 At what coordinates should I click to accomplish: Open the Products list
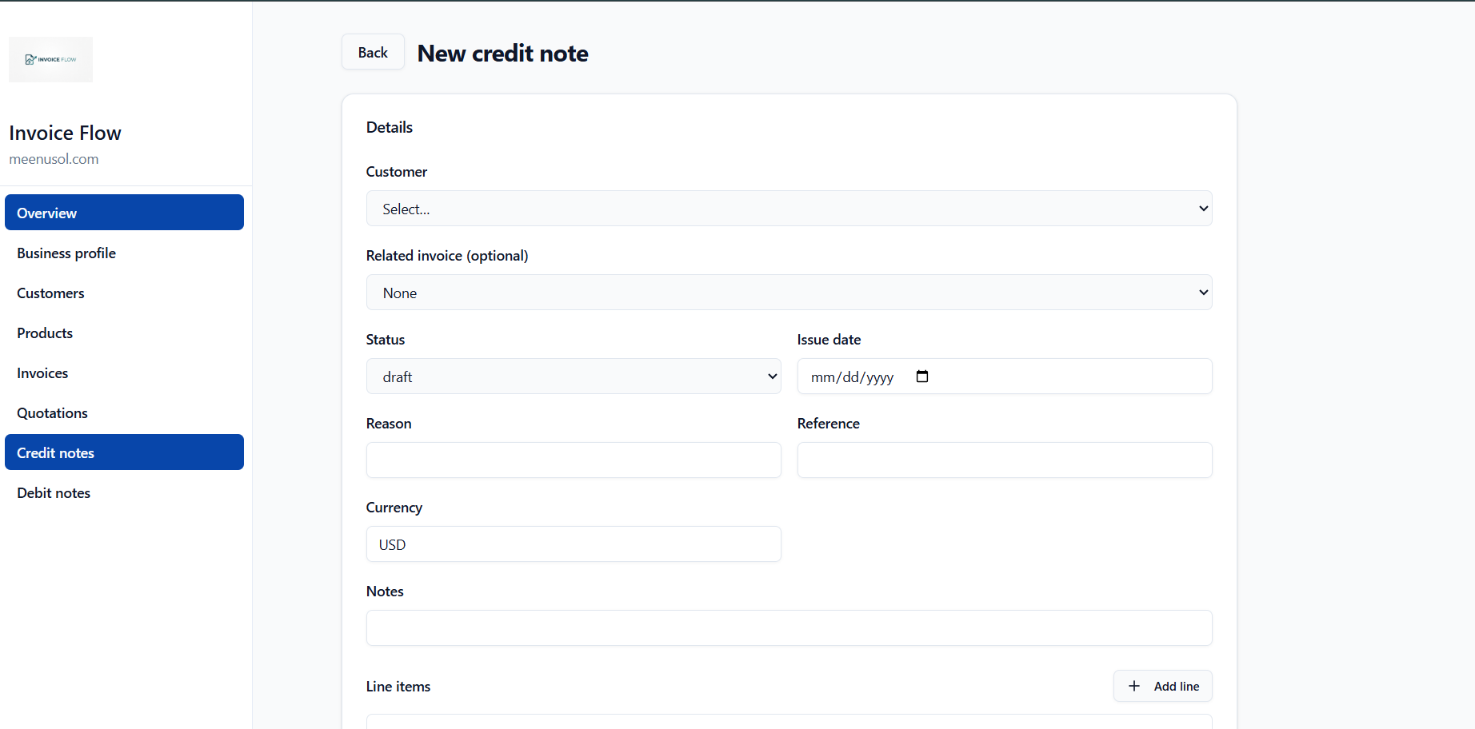click(124, 333)
